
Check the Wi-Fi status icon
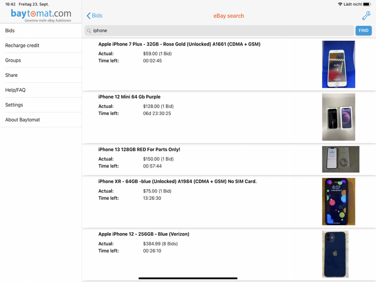pos(340,4)
